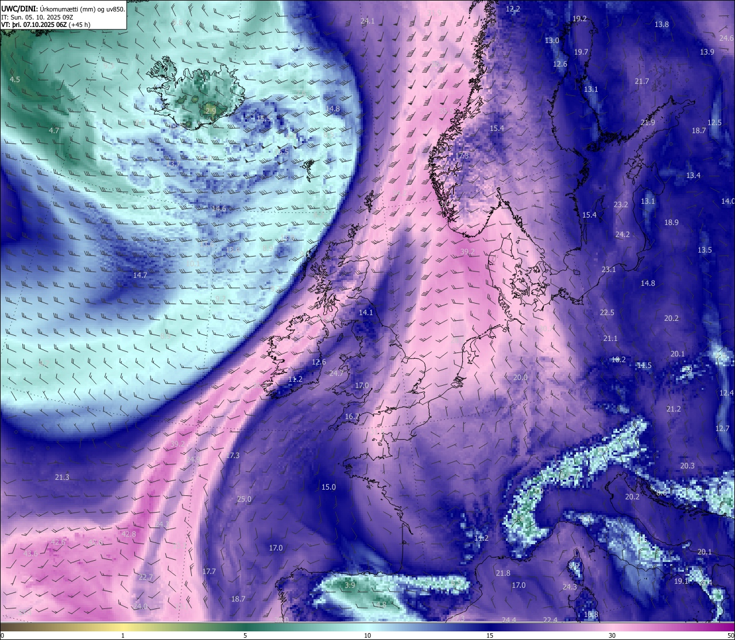Image resolution: width=735 pixels, height=640 pixels.
Task: Click the '30' tick label on the color scale
Action: pyautogui.click(x=612, y=635)
